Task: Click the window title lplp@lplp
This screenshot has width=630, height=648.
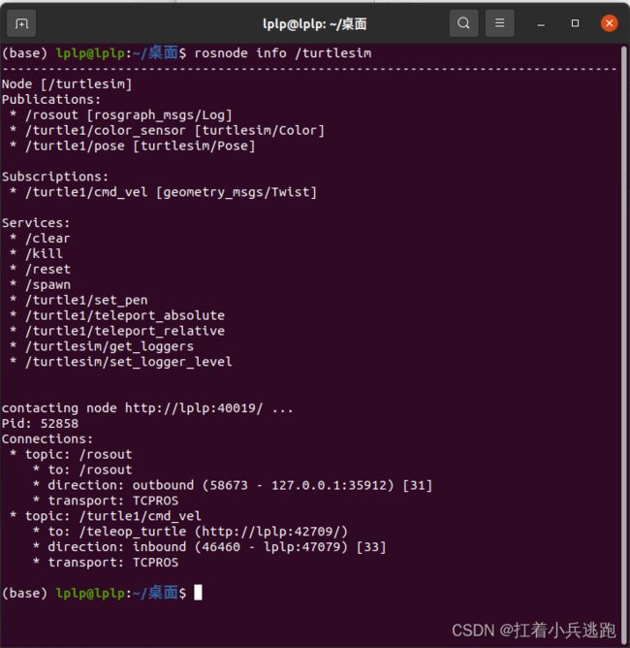Action: [315, 24]
